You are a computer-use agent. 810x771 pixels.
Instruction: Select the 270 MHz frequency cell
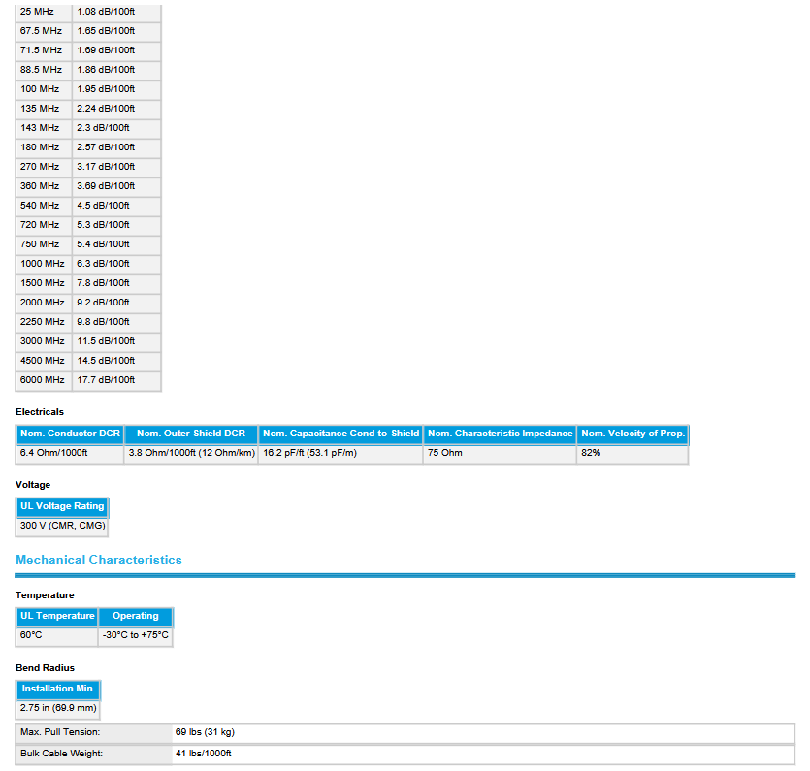pos(44,166)
